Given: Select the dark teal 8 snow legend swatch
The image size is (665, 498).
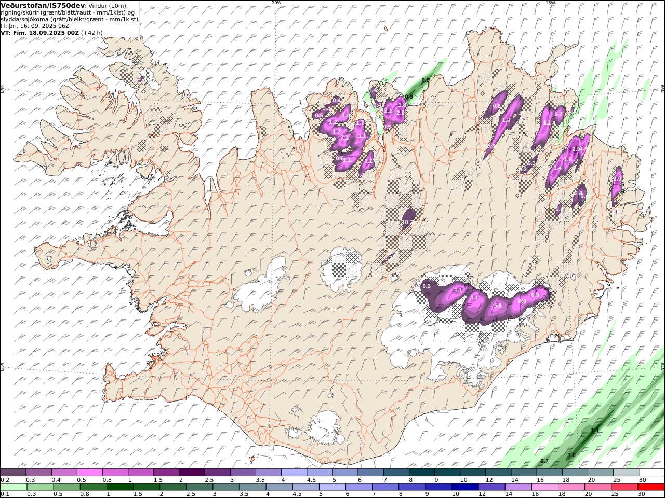Looking at the screenshot, I should pyautogui.click(x=422, y=472).
